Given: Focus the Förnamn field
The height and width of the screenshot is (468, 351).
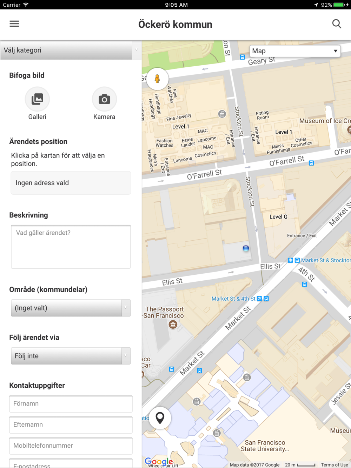Looking at the screenshot, I should [71, 404].
